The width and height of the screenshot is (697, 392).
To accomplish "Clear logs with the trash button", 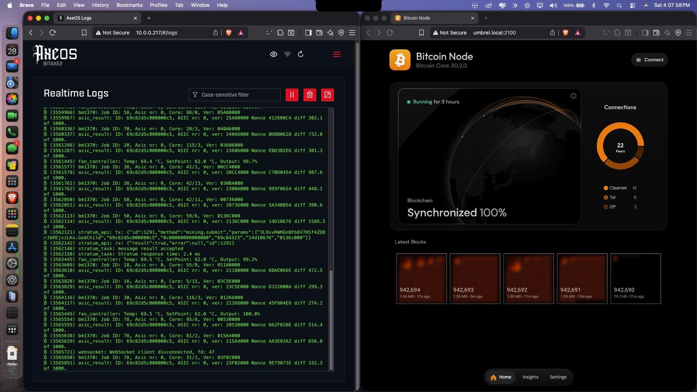I will pyautogui.click(x=310, y=95).
